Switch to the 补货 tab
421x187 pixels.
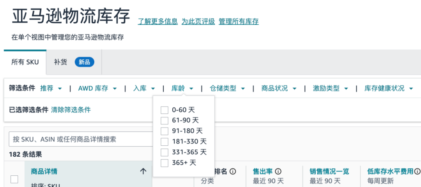(74, 62)
